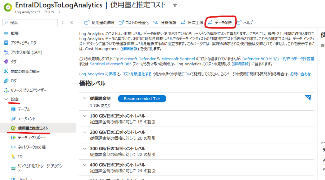325x180 pixels.
Task: Click the ネットワークの分離 arrows icon
Action: pos(13,147)
